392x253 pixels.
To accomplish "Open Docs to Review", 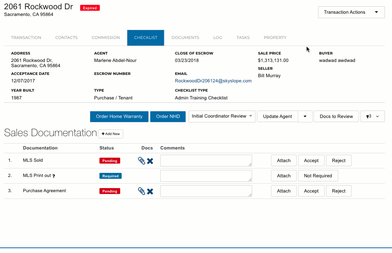I will point(336,116).
